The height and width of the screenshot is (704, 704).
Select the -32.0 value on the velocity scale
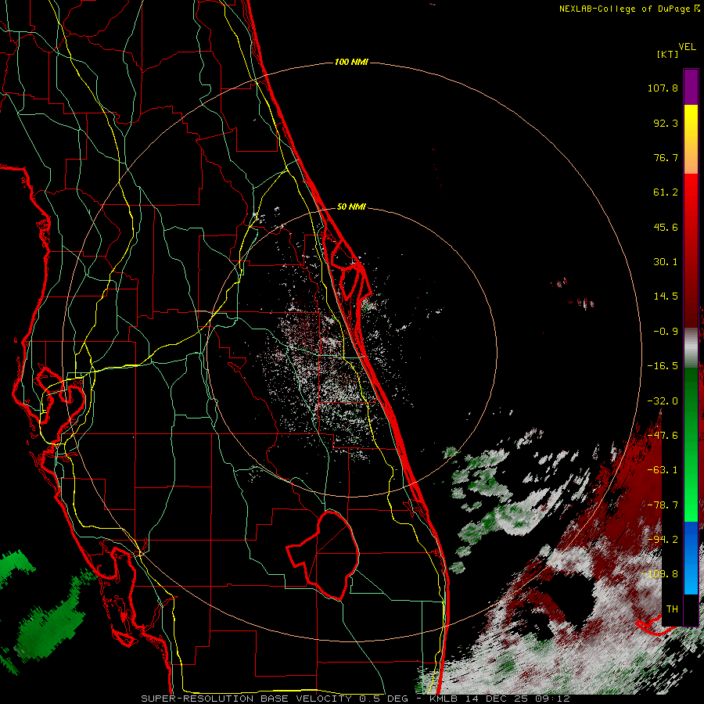(663, 401)
